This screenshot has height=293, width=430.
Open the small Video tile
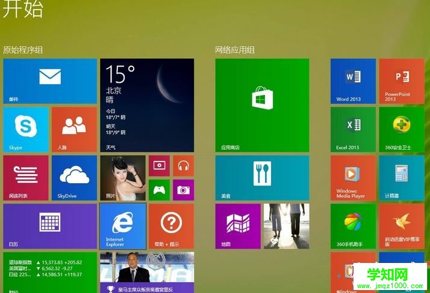pyautogui.click(x=160, y=166)
